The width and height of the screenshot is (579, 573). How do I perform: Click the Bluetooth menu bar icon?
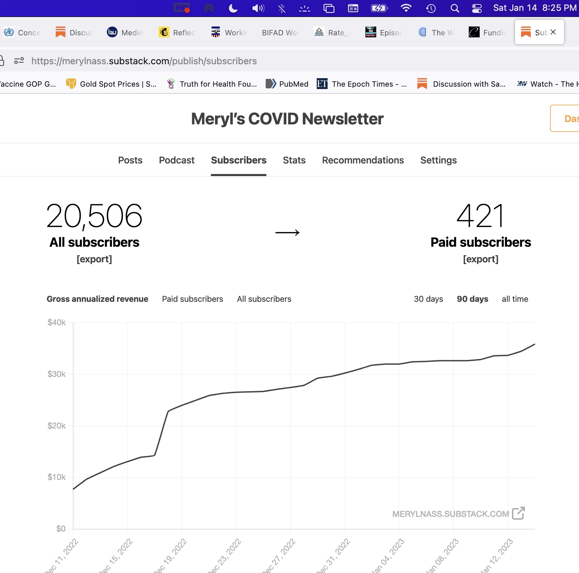(x=282, y=8)
